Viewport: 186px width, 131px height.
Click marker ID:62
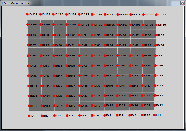tap(105, 66)
